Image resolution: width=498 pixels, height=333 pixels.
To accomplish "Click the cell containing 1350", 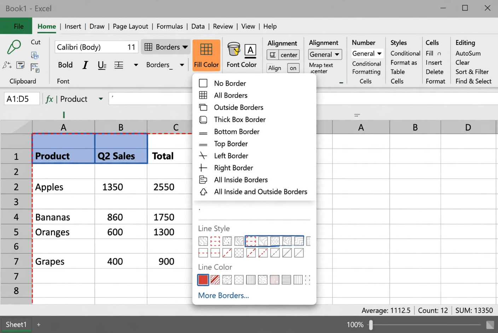I will click(121, 186).
